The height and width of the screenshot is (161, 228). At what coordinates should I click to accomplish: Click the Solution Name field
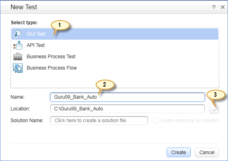coord(99,121)
